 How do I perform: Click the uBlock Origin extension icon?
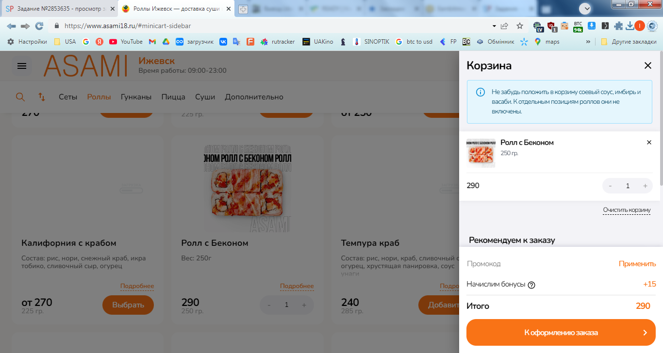coord(551,26)
